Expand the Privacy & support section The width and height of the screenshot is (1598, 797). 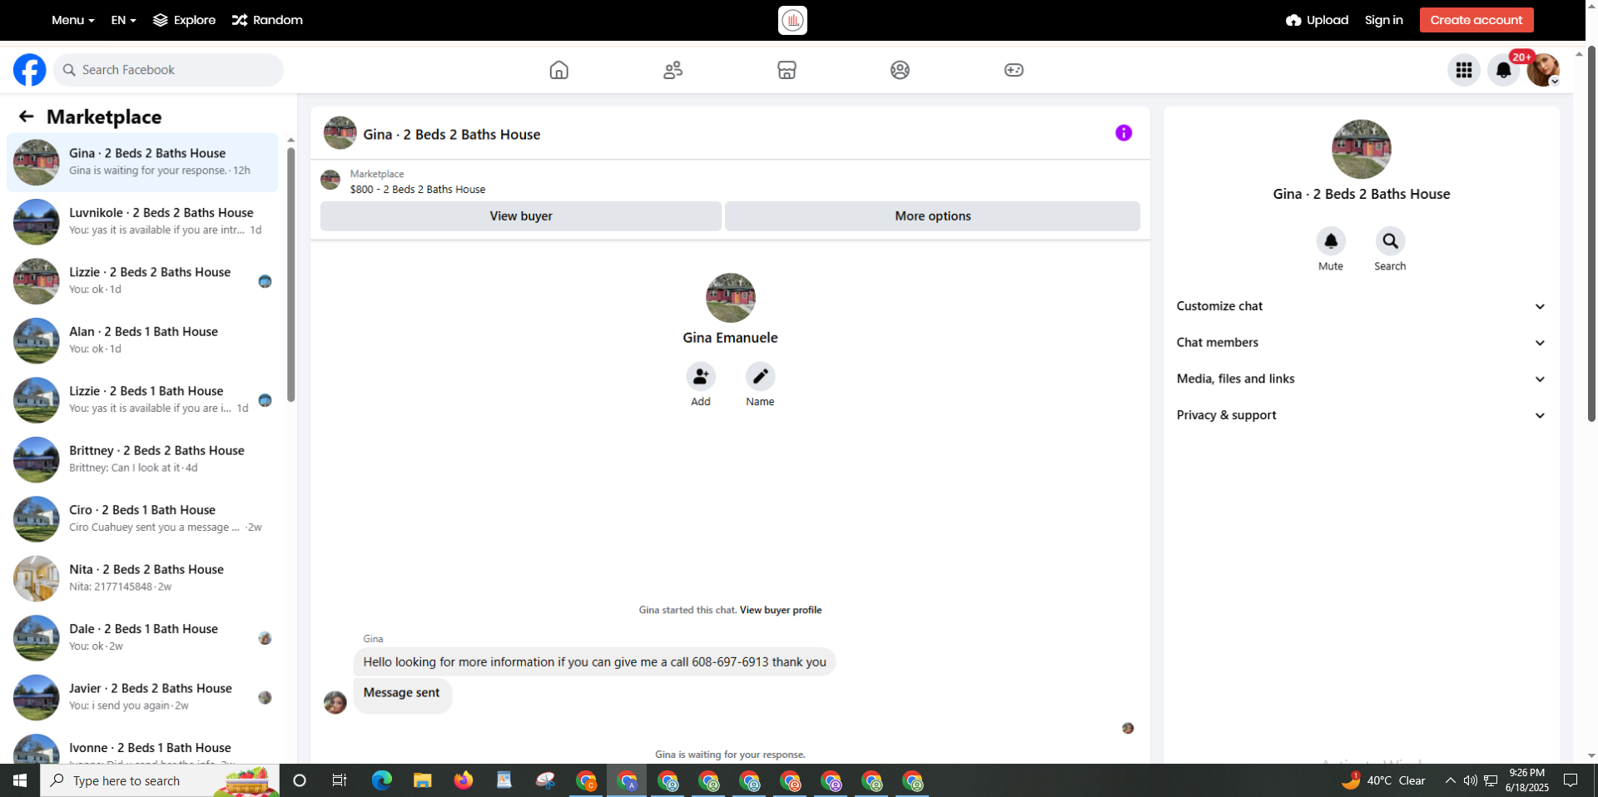click(1361, 415)
